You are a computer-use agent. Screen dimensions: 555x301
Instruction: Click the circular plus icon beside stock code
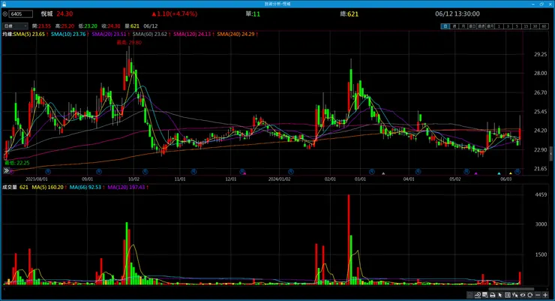(5, 14)
